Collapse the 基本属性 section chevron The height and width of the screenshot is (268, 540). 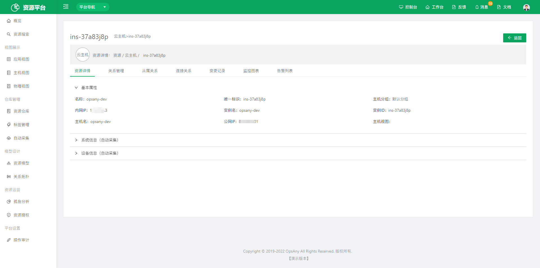click(x=76, y=88)
